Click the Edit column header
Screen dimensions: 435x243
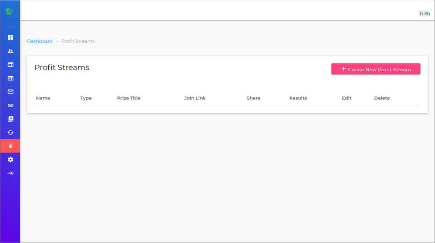(347, 98)
